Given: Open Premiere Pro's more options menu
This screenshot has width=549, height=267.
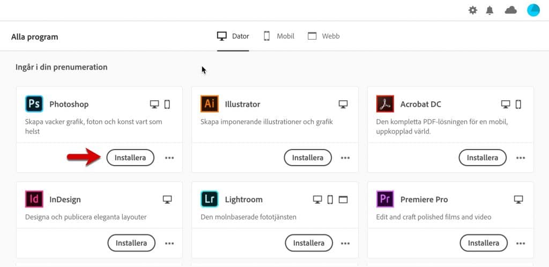Looking at the screenshot, I should [x=521, y=243].
